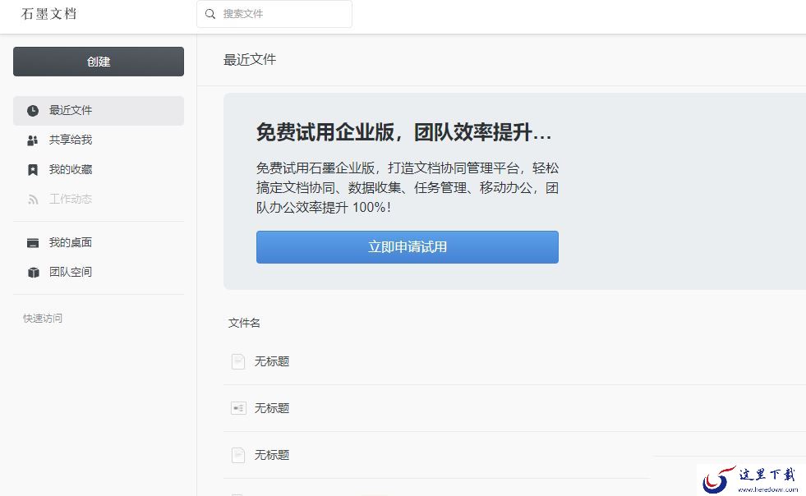
Task: Click the people icon beside 共享给我
Action: tap(33, 140)
